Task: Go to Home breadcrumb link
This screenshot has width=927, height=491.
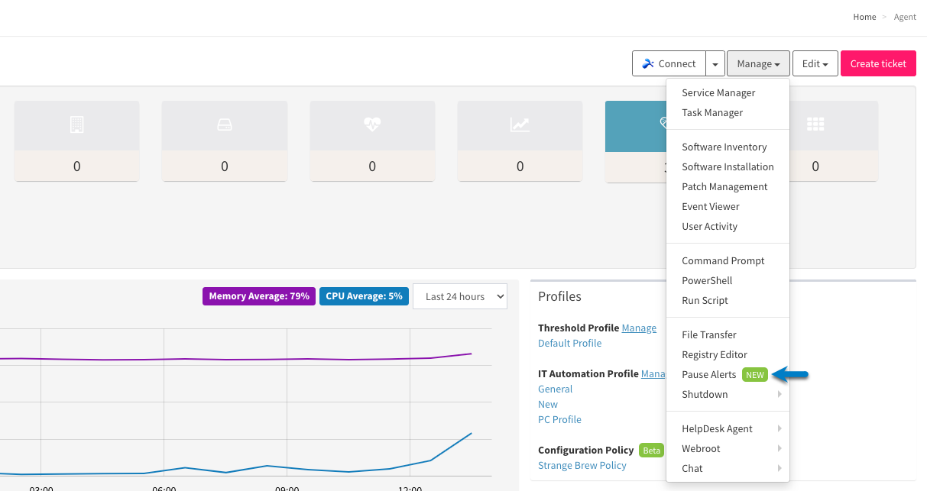Action: click(x=864, y=17)
